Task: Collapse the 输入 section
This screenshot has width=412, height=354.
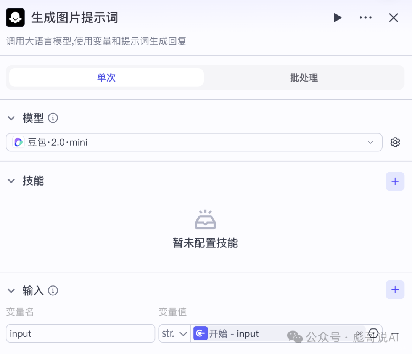Action: pos(11,291)
